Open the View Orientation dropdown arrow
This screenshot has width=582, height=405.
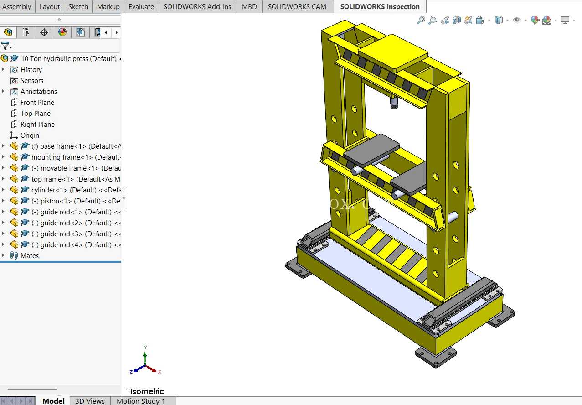pos(489,21)
